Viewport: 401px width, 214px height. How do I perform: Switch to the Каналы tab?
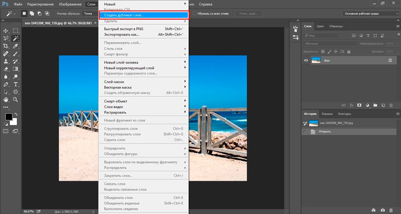tap(327, 114)
